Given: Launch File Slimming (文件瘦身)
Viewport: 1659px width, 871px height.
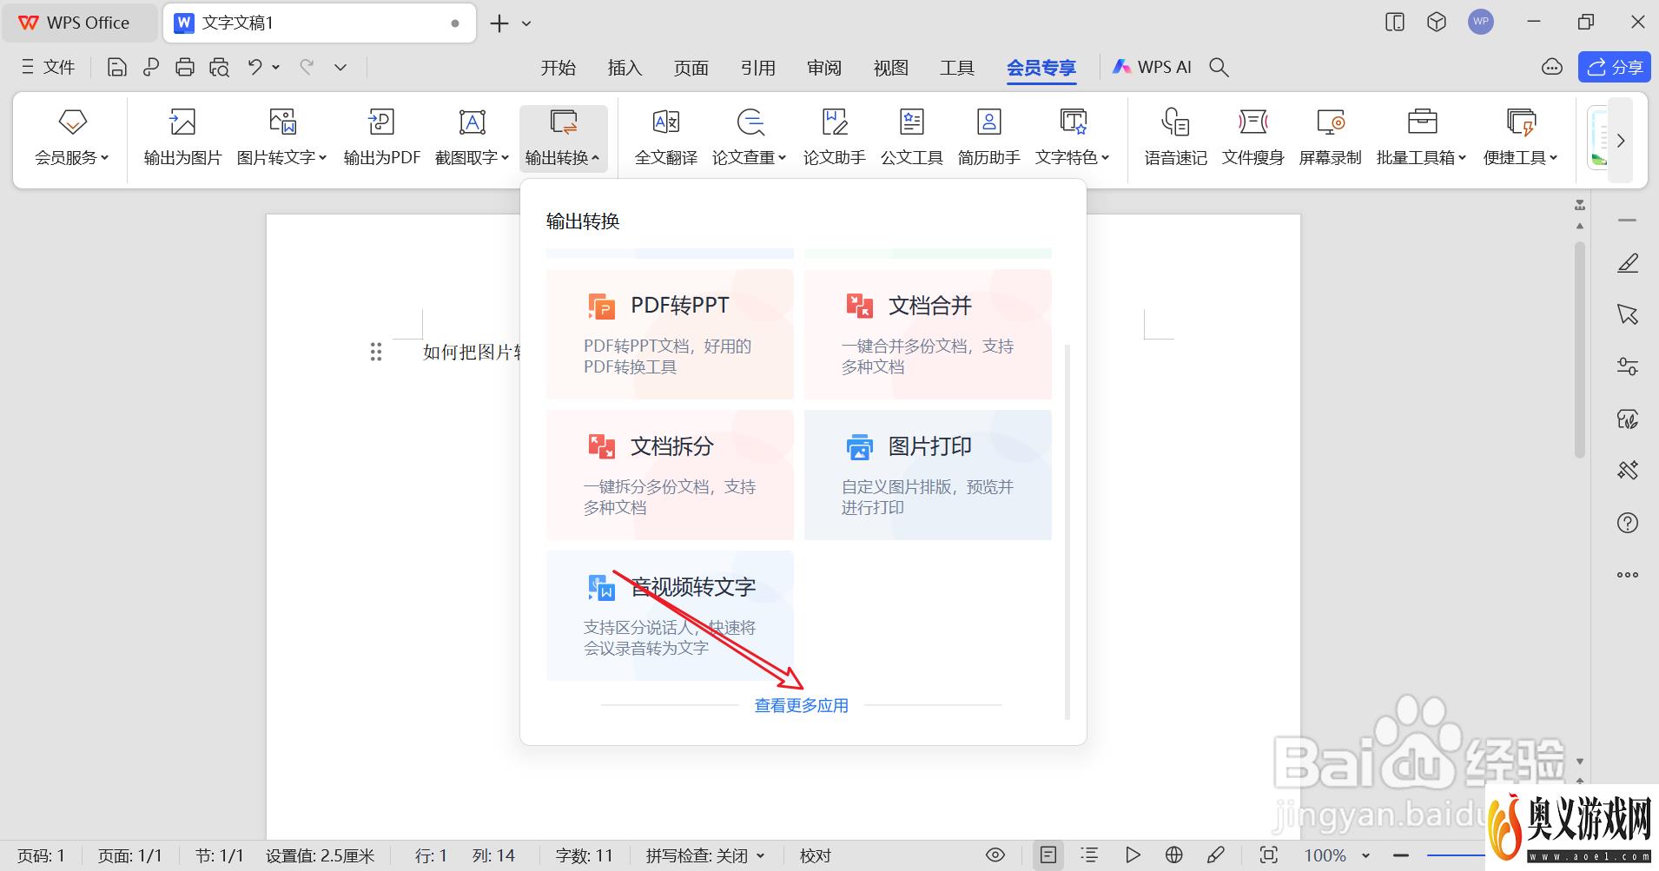Looking at the screenshot, I should (1253, 137).
